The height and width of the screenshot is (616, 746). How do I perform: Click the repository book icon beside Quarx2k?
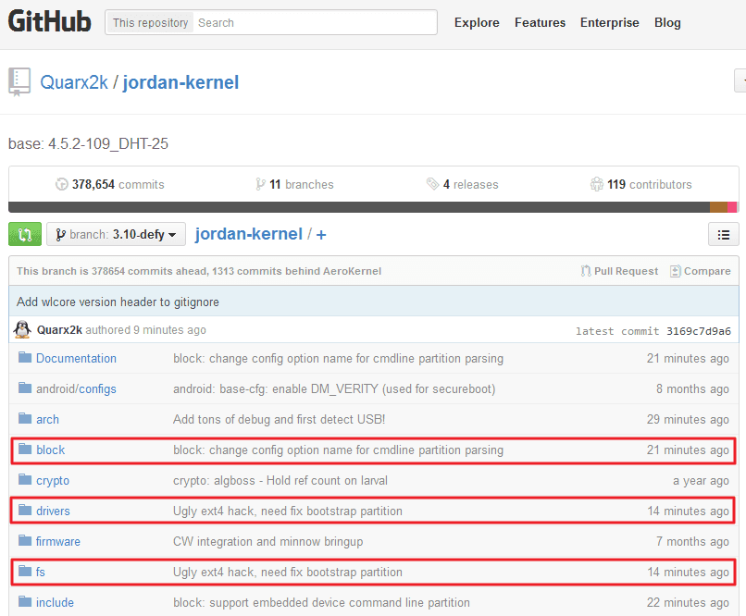pyautogui.click(x=19, y=81)
